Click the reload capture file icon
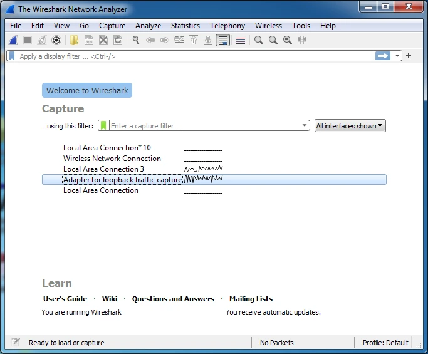The width and height of the screenshot is (428, 354). click(118, 40)
